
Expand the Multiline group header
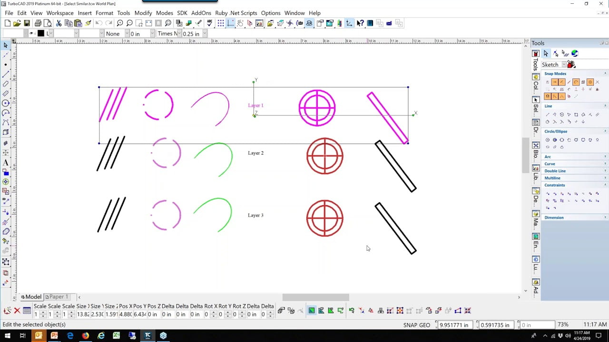(x=575, y=178)
